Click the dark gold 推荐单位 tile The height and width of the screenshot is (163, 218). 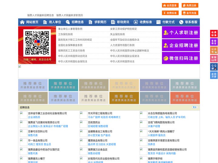[124, 98]
